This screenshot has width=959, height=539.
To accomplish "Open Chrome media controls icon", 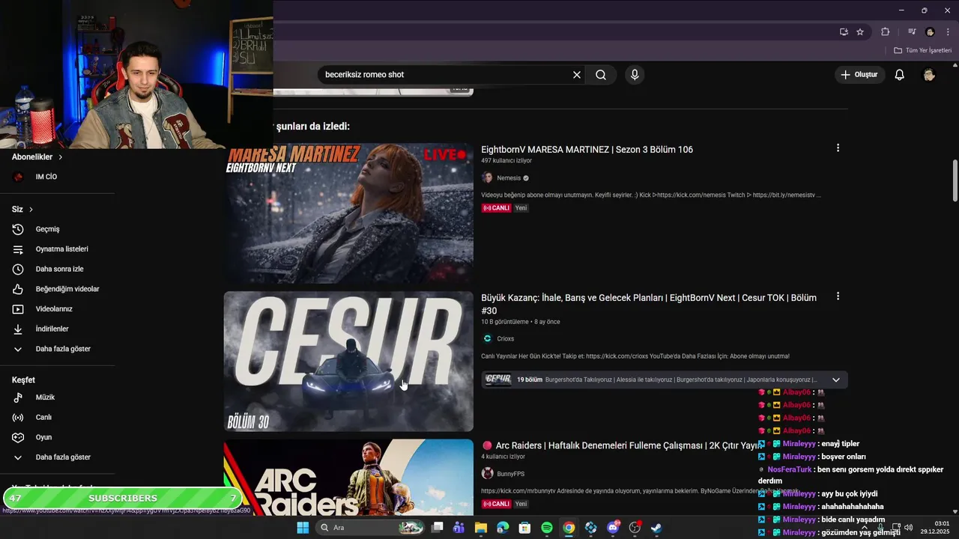I will pyautogui.click(x=912, y=31).
